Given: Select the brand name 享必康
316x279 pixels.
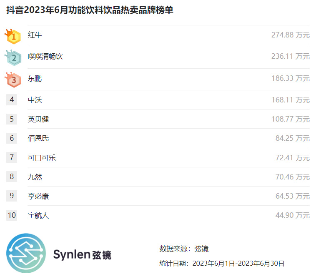Looking at the screenshot, I should [38, 196].
